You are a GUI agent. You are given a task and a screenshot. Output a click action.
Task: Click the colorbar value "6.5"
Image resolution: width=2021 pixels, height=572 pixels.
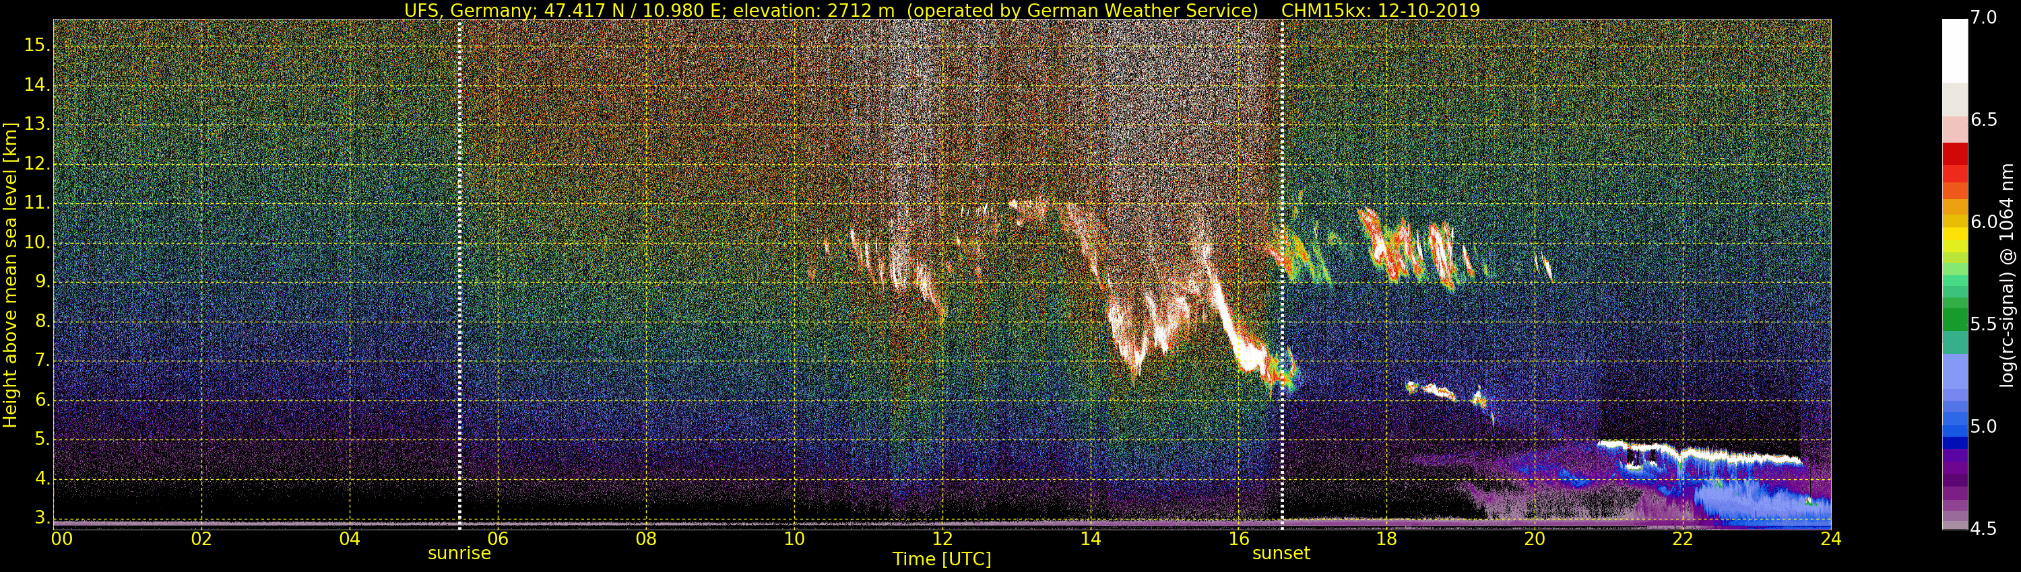[x=1983, y=120]
